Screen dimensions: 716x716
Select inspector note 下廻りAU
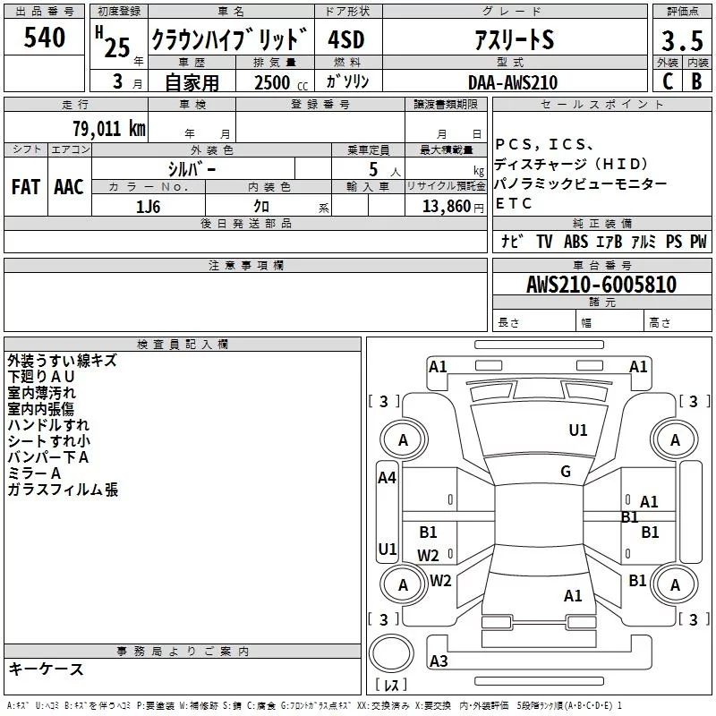click(x=41, y=377)
